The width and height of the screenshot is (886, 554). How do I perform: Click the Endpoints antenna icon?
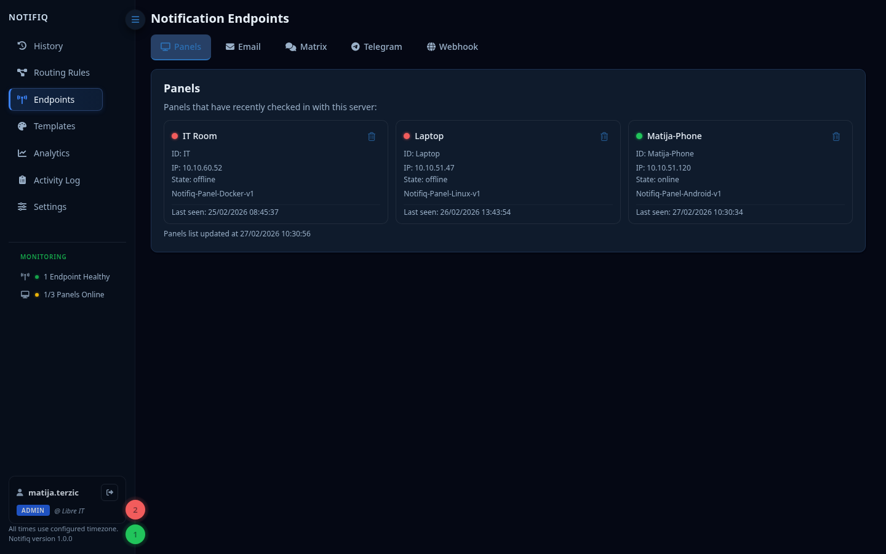point(22,100)
